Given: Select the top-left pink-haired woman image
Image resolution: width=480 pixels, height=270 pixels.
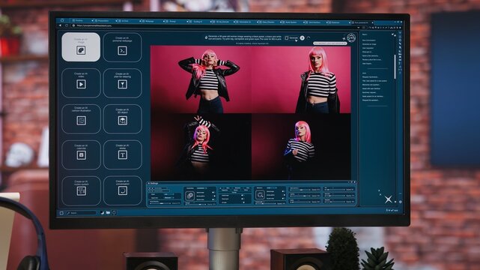Looking at the screenshot, I should 201,79.
